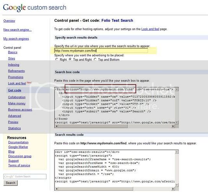Select the Right advertising placement option
Viewport: 208px width, 194px height.
(x=57, y=59)
